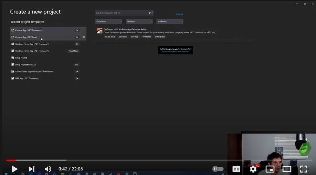316x175 pixels.
Task: Click the search magnifier icon in template search
Action: (150, 13)
